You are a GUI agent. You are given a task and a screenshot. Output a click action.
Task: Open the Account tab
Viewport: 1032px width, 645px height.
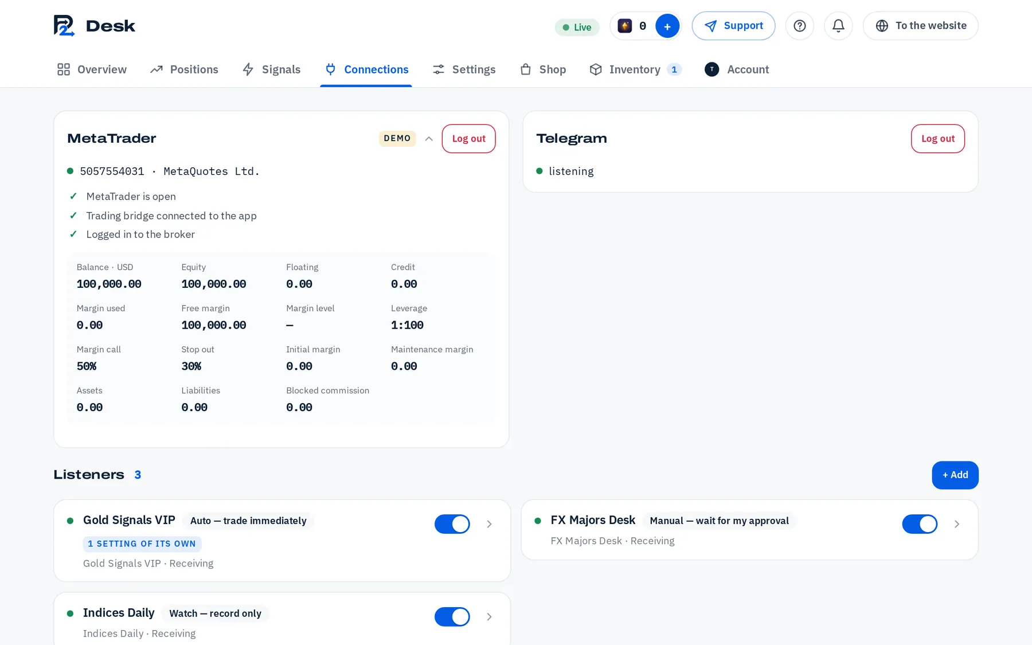point(737,69)
